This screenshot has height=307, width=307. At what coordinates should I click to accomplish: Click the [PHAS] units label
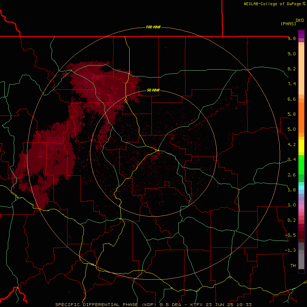tap(288, 24)
